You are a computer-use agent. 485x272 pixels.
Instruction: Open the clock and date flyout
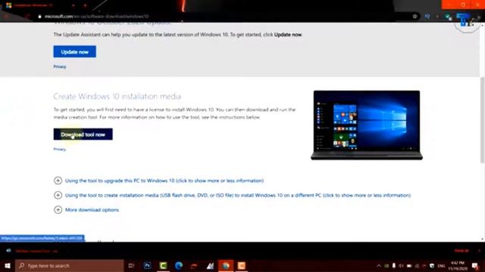coord(458,265)
